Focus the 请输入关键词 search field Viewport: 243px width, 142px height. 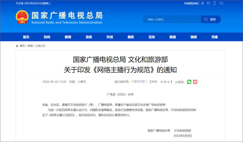click(172, 19)
